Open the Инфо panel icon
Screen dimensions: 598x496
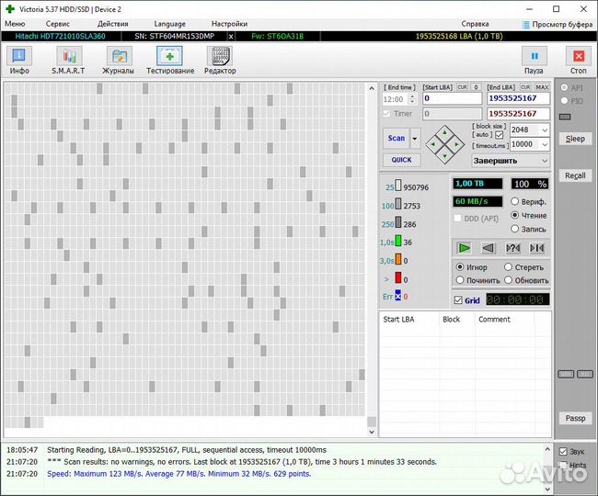(x=18, y=60)
